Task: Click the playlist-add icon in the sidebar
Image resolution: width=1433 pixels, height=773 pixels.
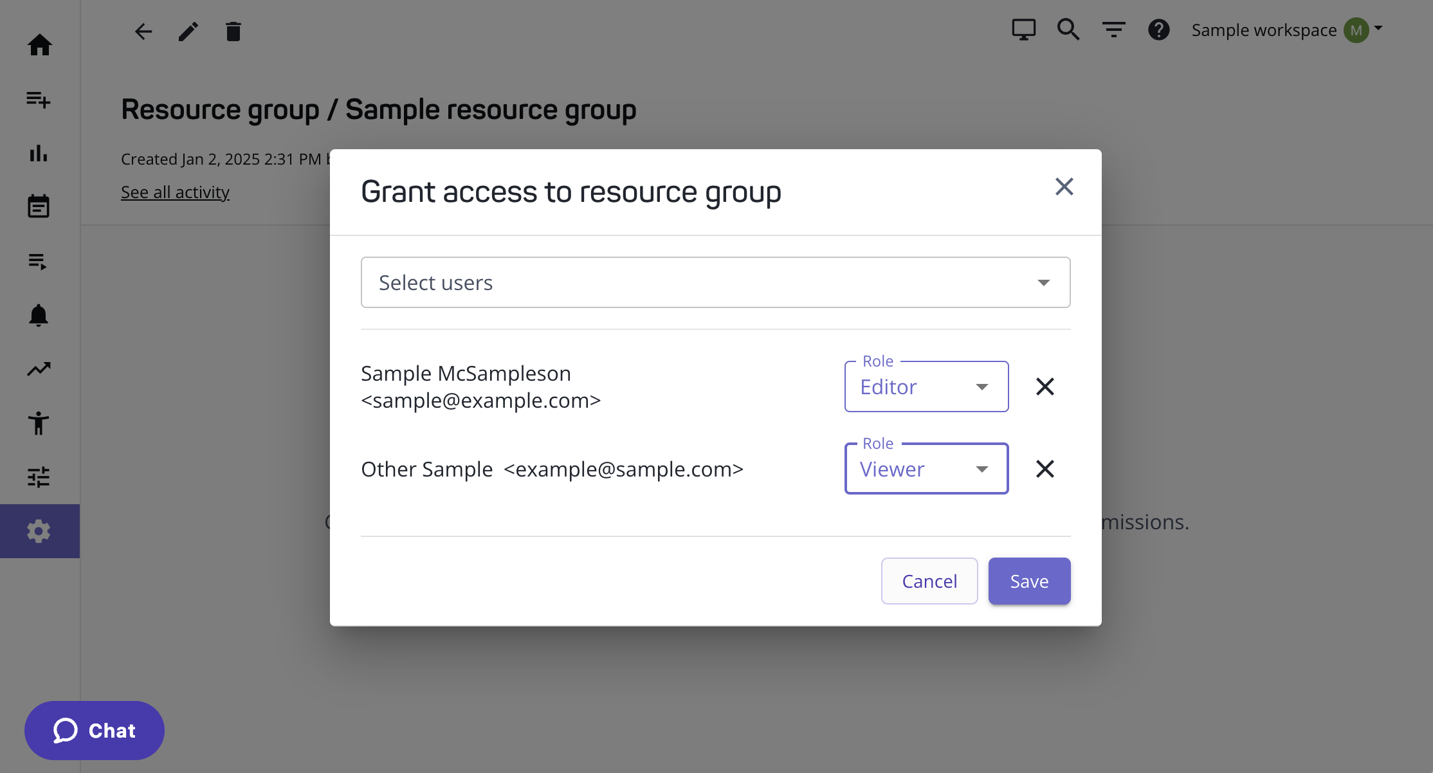Action: tap(39, 100)
